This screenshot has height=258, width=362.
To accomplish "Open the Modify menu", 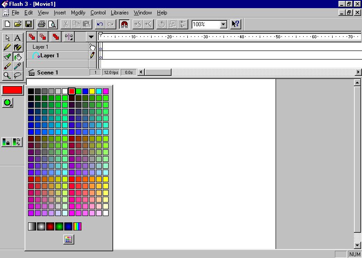I will pos(78,13).
